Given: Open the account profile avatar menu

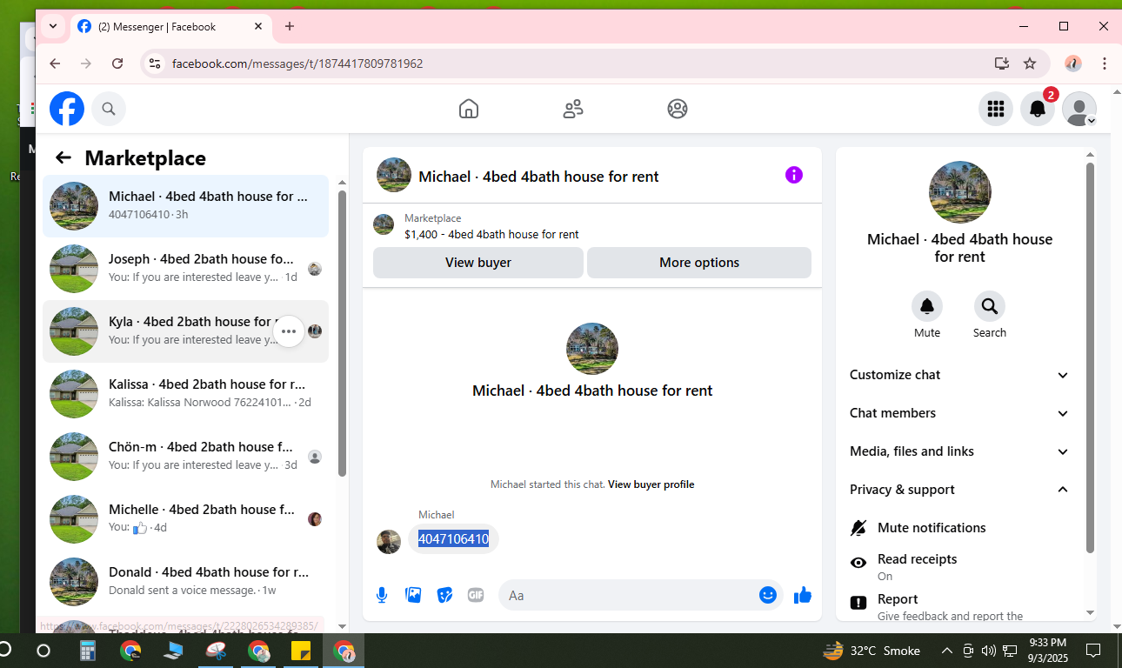Looking at the screenshot, I should (x=1079, y=109).
